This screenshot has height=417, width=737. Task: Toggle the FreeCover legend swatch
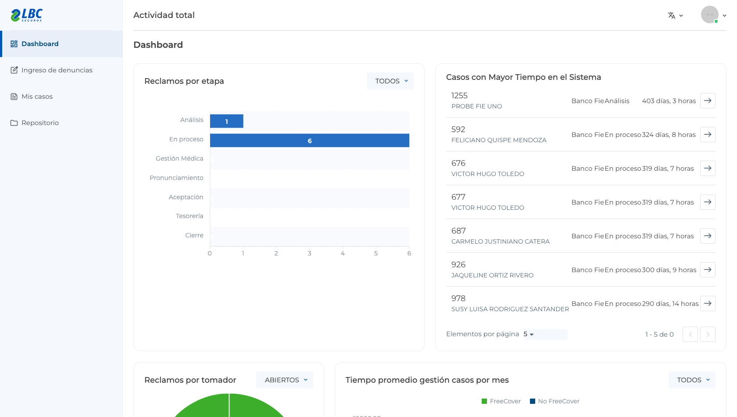pos(484,401)
